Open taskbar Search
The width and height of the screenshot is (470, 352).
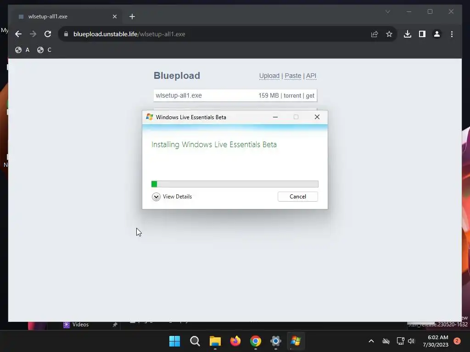click(195, 341)
